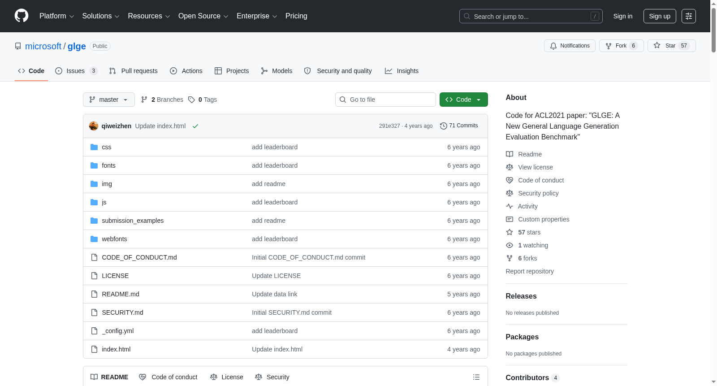
Task: Switch to the Projects tab
Action: (x=232, y=71)
